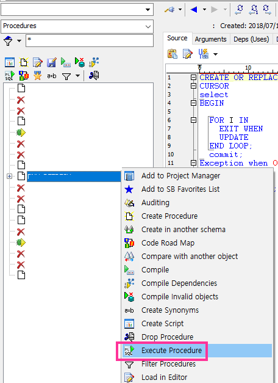Click the a=b Create Synonyms toolbar icon
The image size is (278, 383).
pos(51,76)
